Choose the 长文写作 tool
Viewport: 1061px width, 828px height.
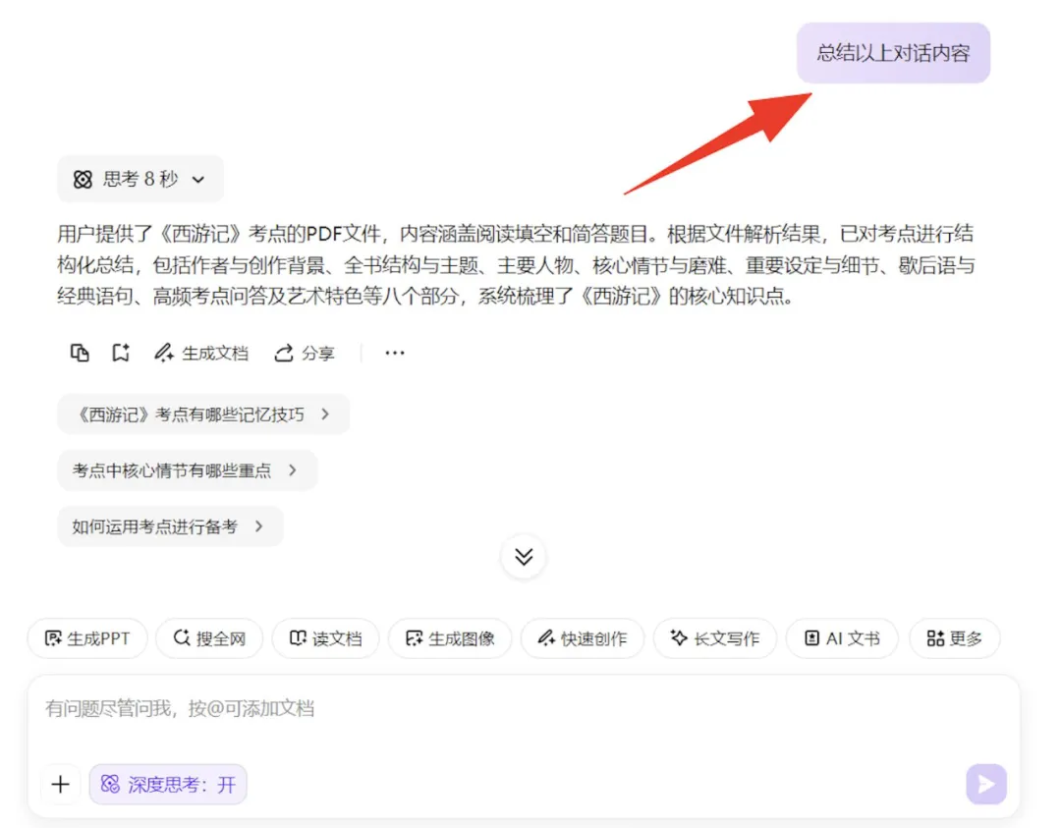coord(714,637)
